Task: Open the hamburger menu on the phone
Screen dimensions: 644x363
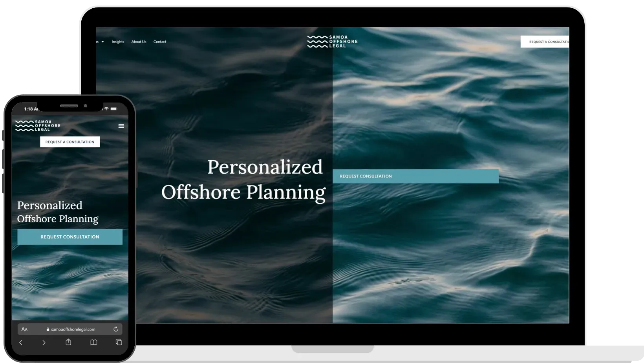Action: pos(121,126)
